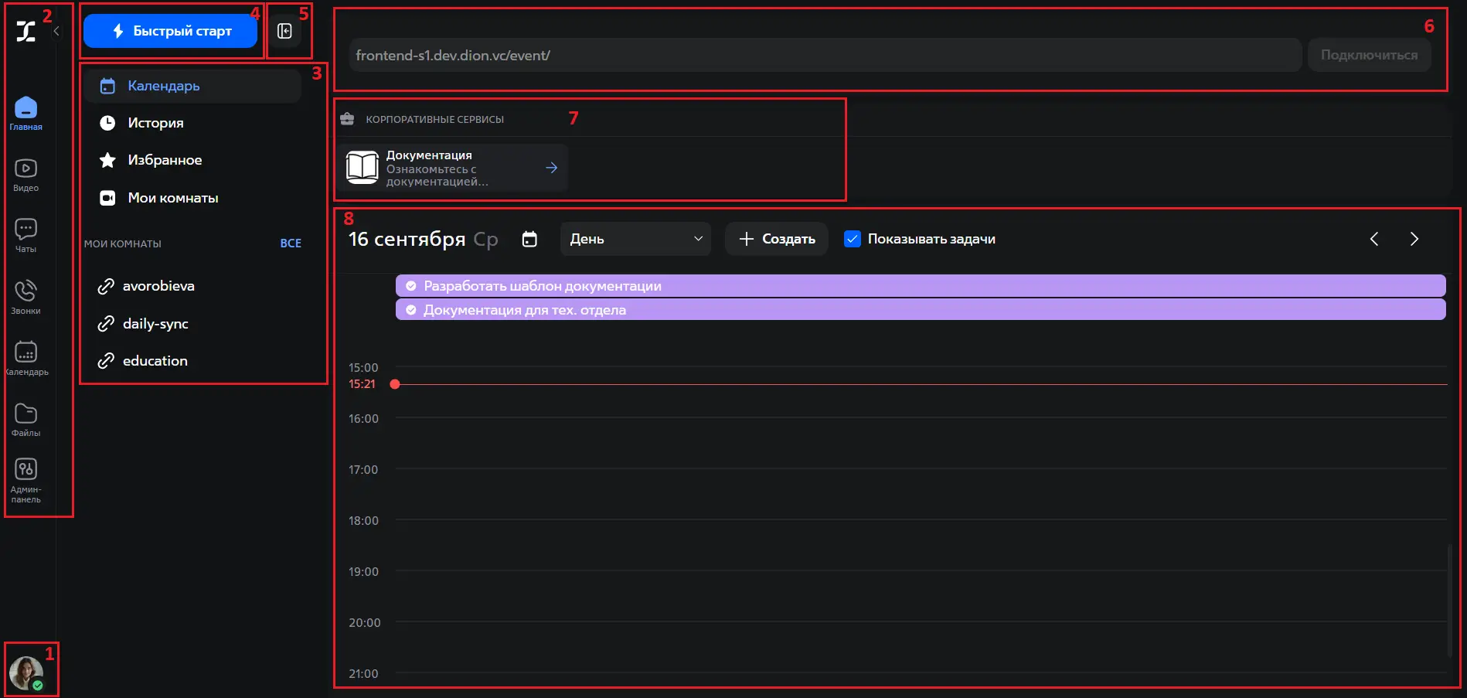This screenshot has height=698, width=1467.
Task: Click the app logo icon
Action: [x=26, y=31]
